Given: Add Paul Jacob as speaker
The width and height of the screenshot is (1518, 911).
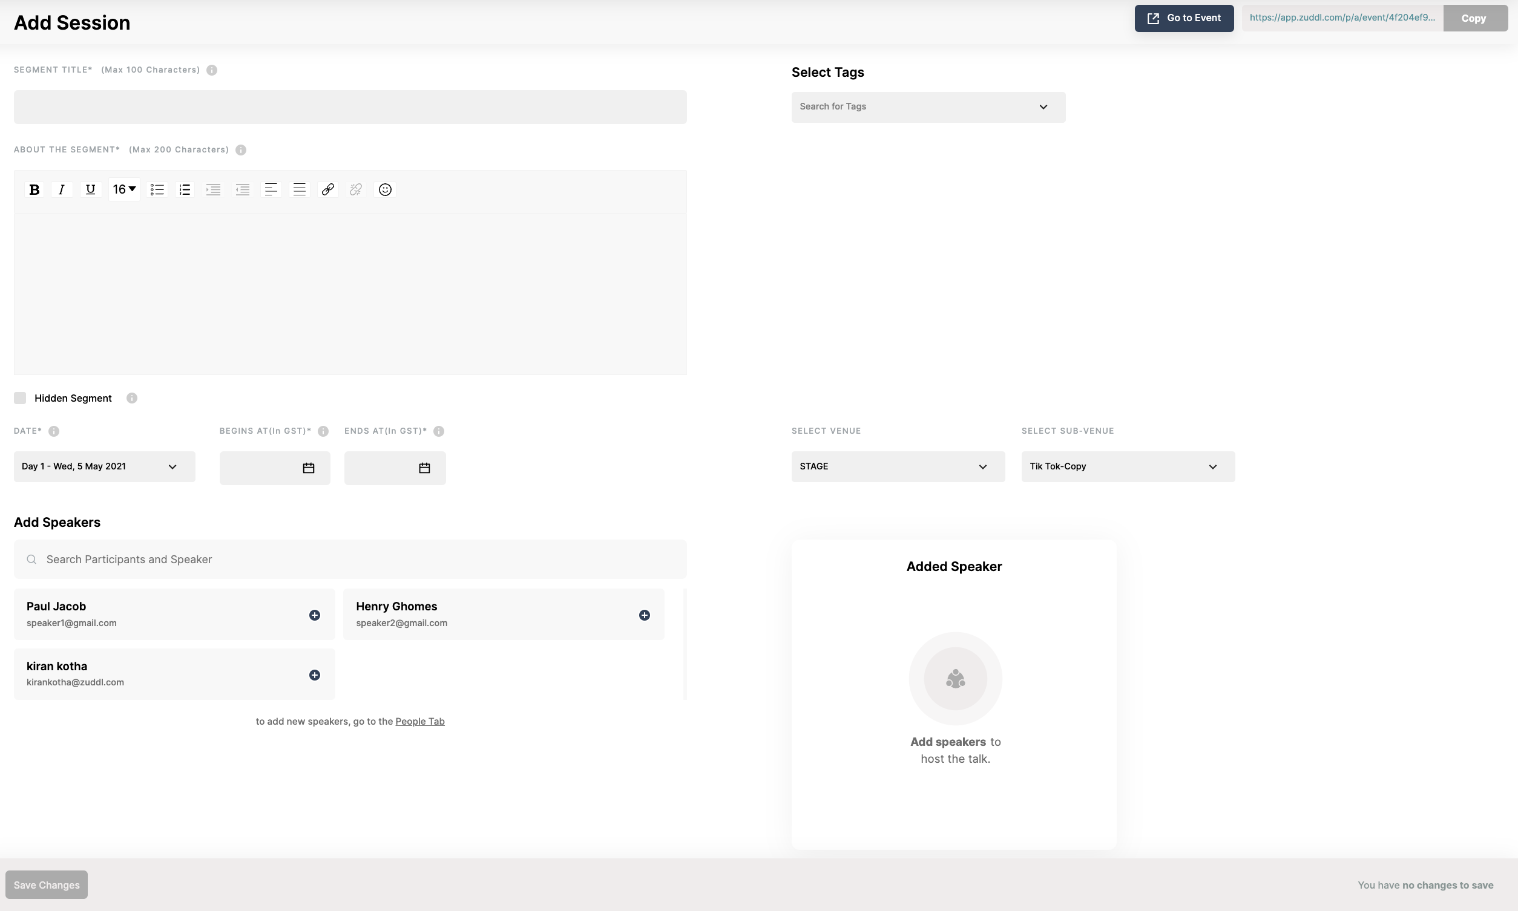Looking at the screenshot, I should 314,615.
